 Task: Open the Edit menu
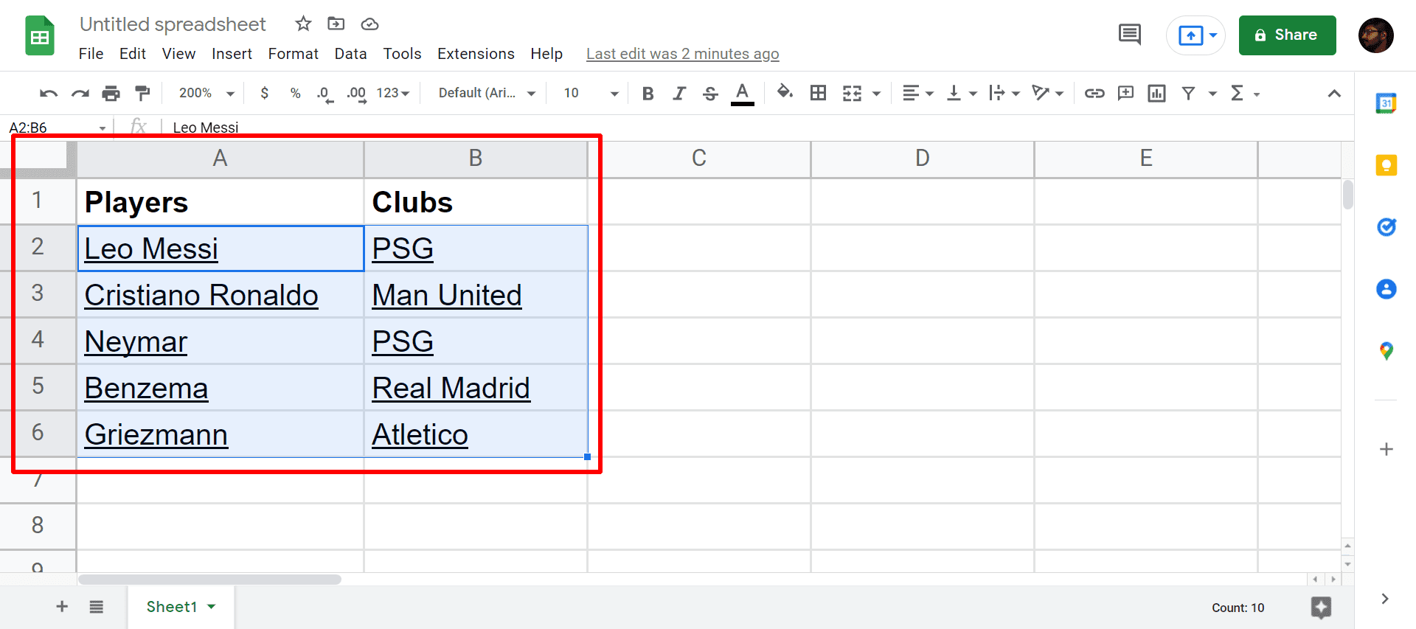pyautogui.click(x=133, y=54)
